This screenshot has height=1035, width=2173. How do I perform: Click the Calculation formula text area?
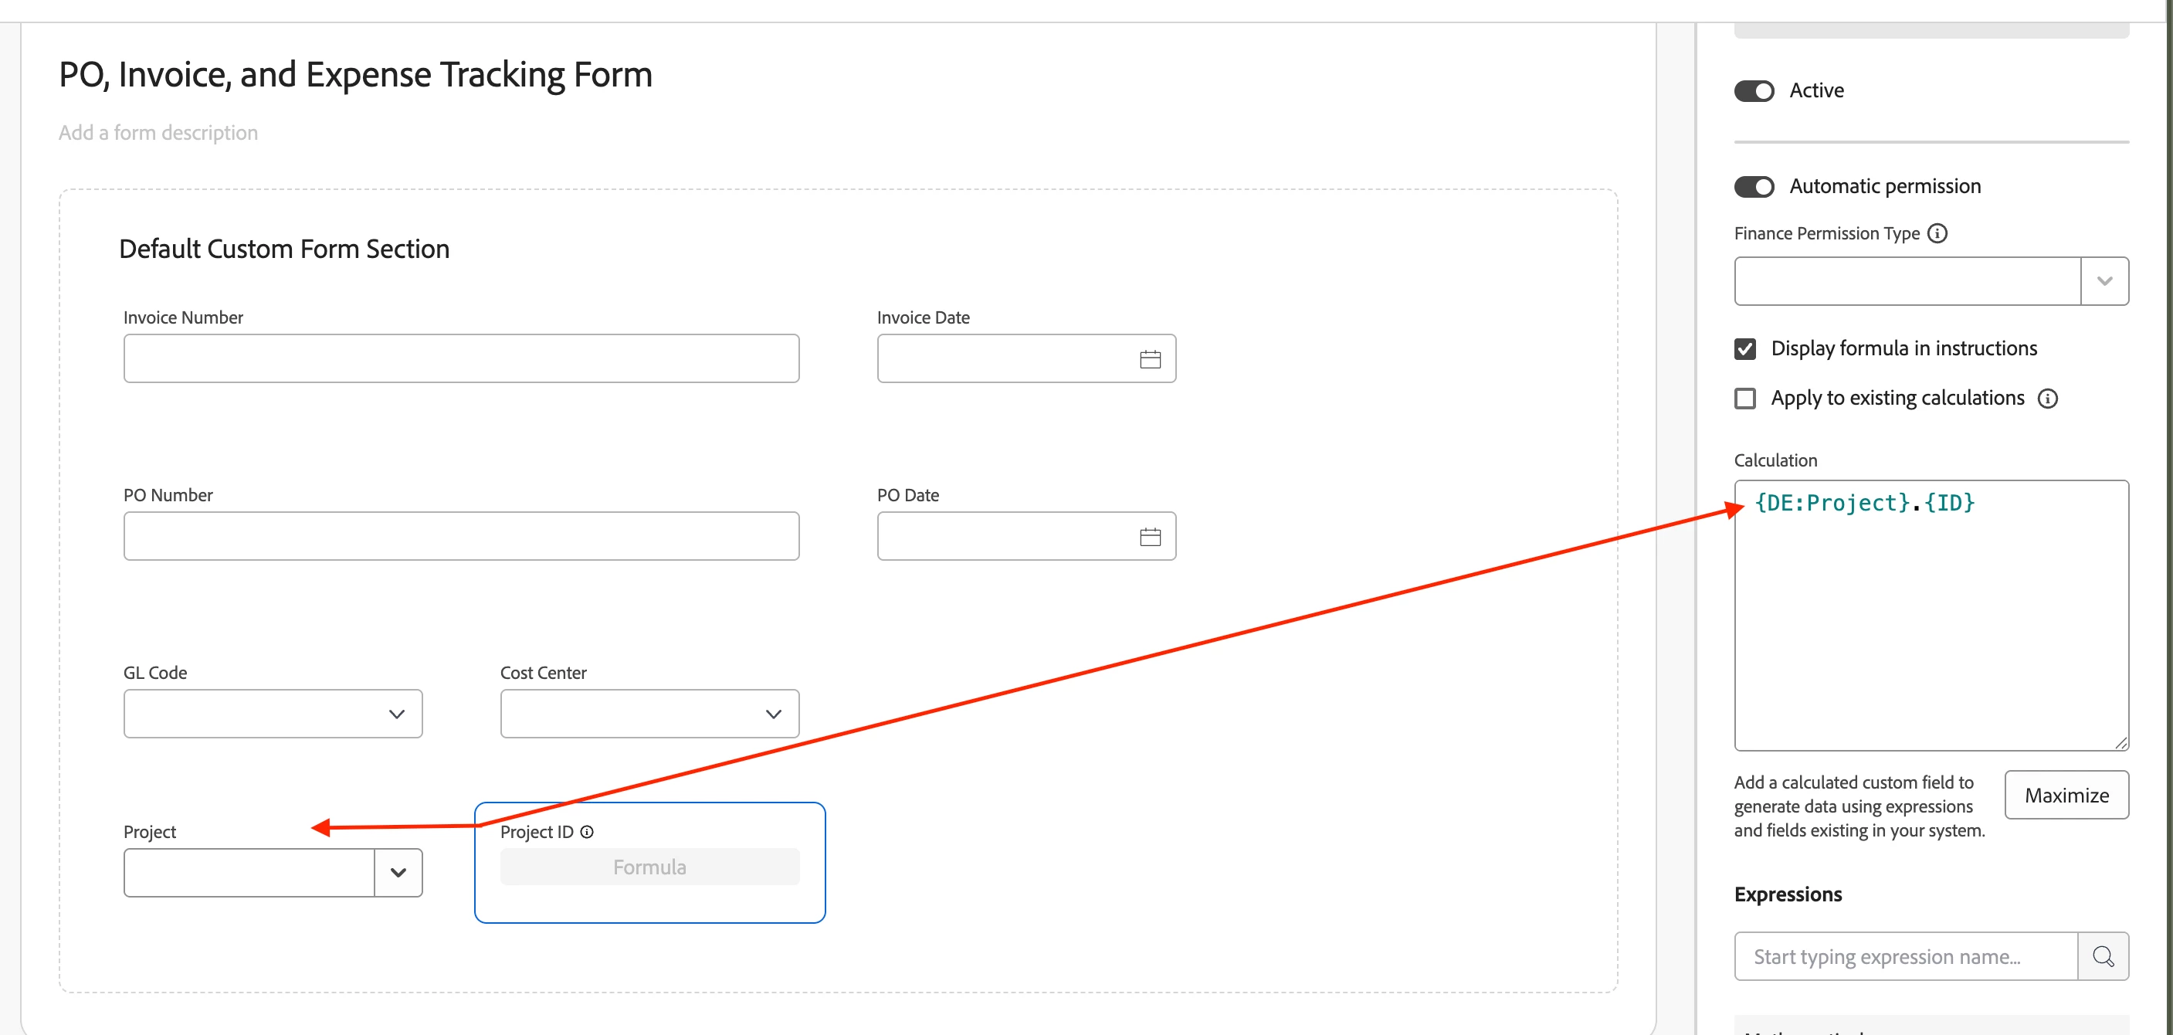point(1931,616)
